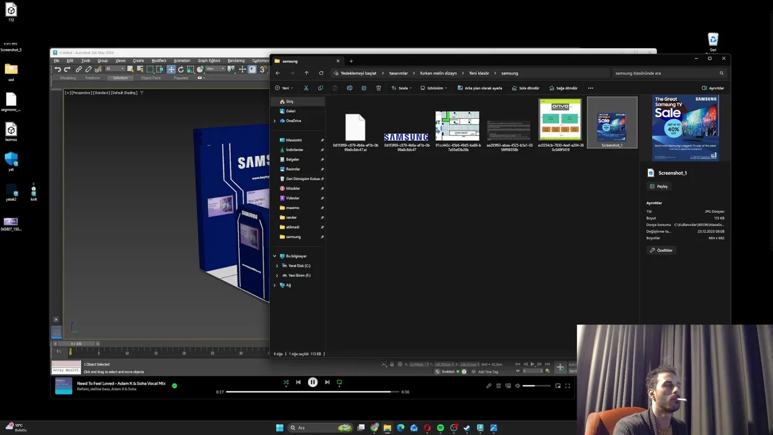Adjust the Spotify song progress bar
The image size is (773, 435).
(312, 391)
